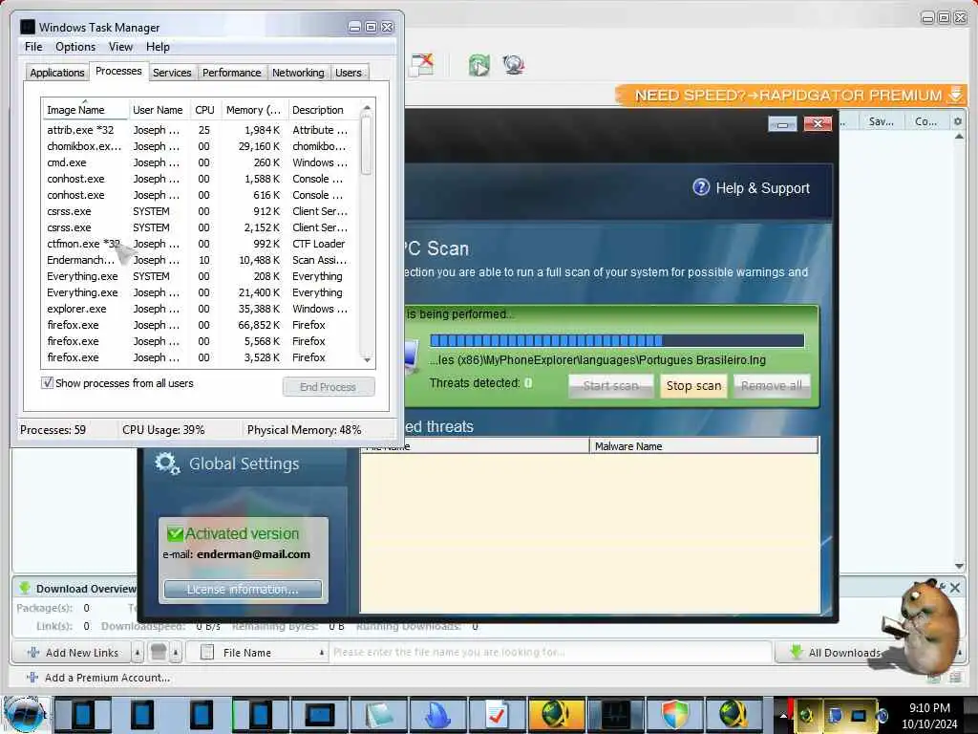Screen dimensions: 978x734
Task: Open the File menu in Task Manager
Action: pyautogui.click(x=33, y=47)
